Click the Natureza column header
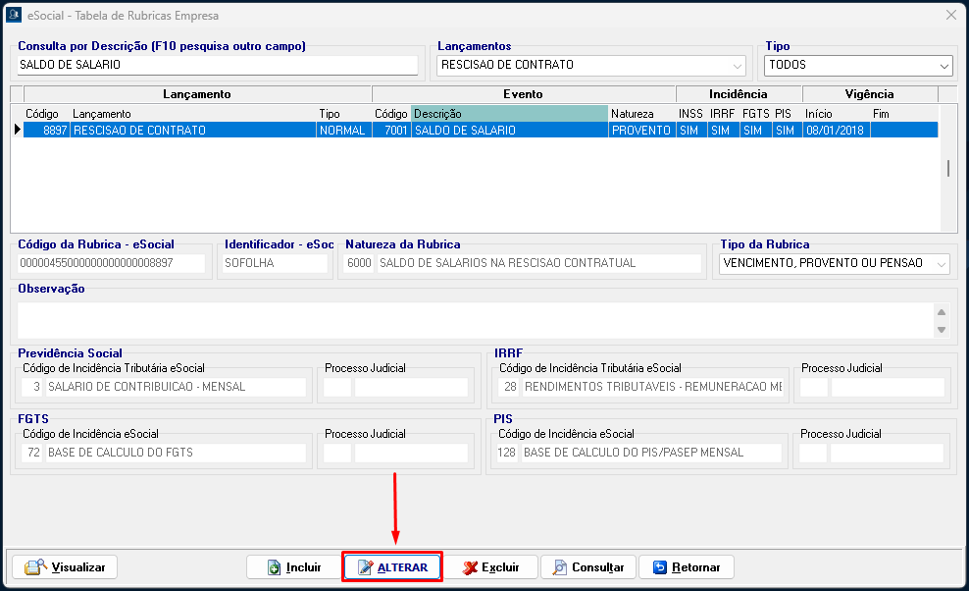 pos(641,114)
